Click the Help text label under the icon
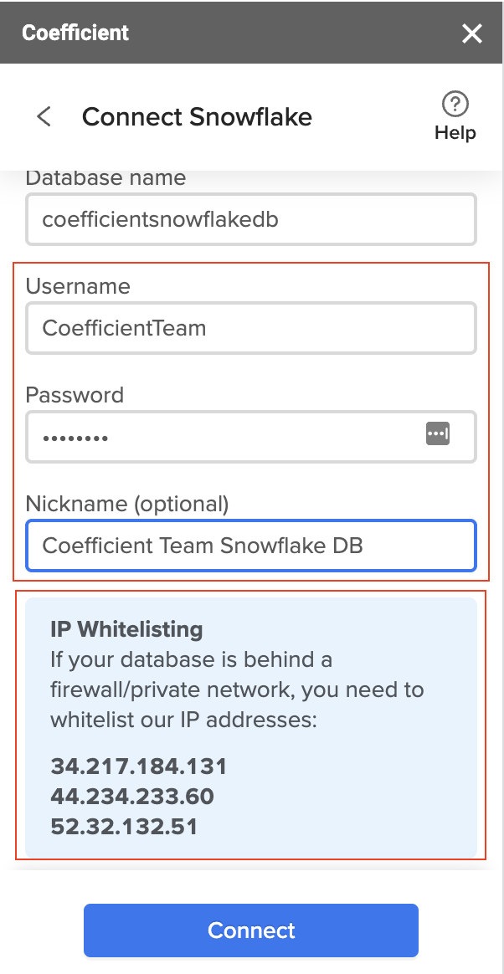The image size is (504, 974). tap(455, 132)
